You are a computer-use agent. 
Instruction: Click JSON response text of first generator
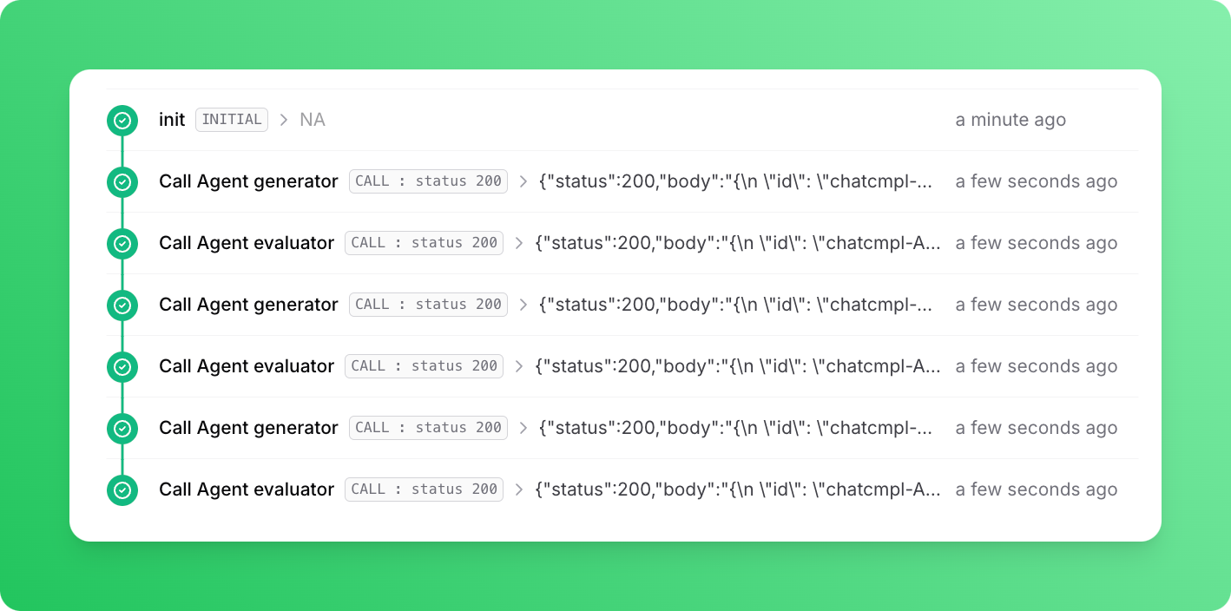coord(736,181)
